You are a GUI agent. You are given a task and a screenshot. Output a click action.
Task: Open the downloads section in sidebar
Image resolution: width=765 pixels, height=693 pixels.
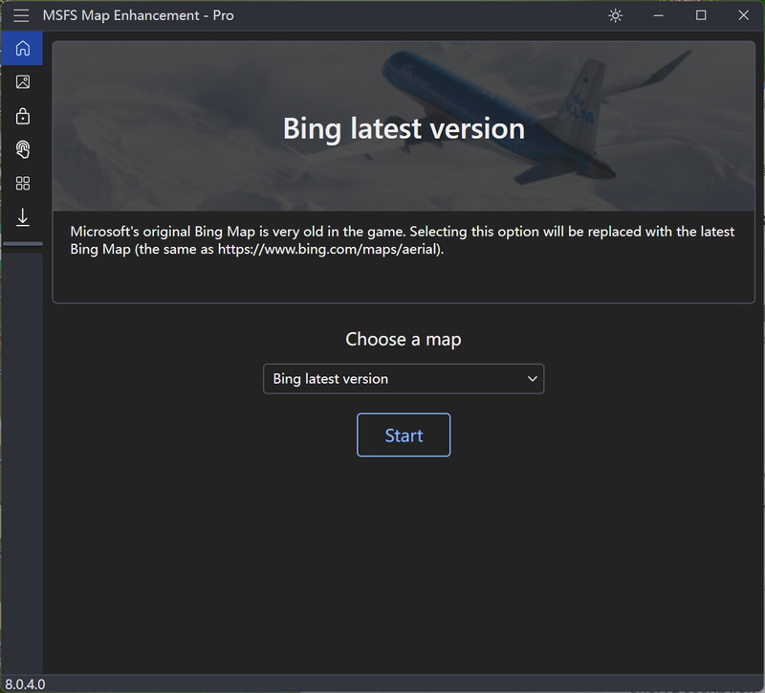(x=22, y=217)
